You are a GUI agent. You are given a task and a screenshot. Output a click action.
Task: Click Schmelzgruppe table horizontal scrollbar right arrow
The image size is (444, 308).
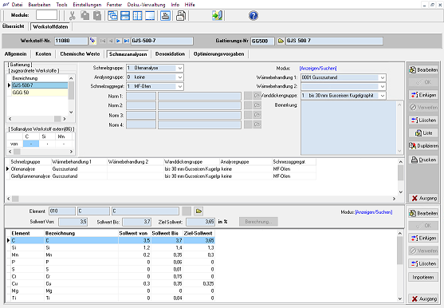394,199
